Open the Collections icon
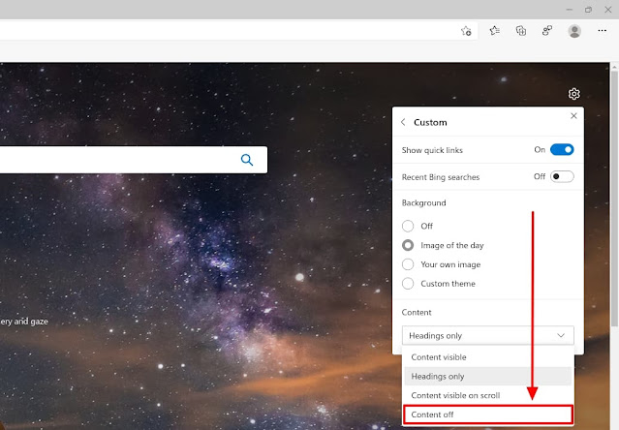Image resolution: width=619 pixels, height=430 pixels. (521, 30)
